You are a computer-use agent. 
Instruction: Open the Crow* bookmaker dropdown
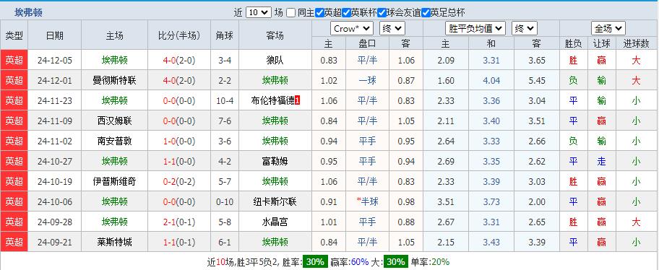(x=352, y=29)
